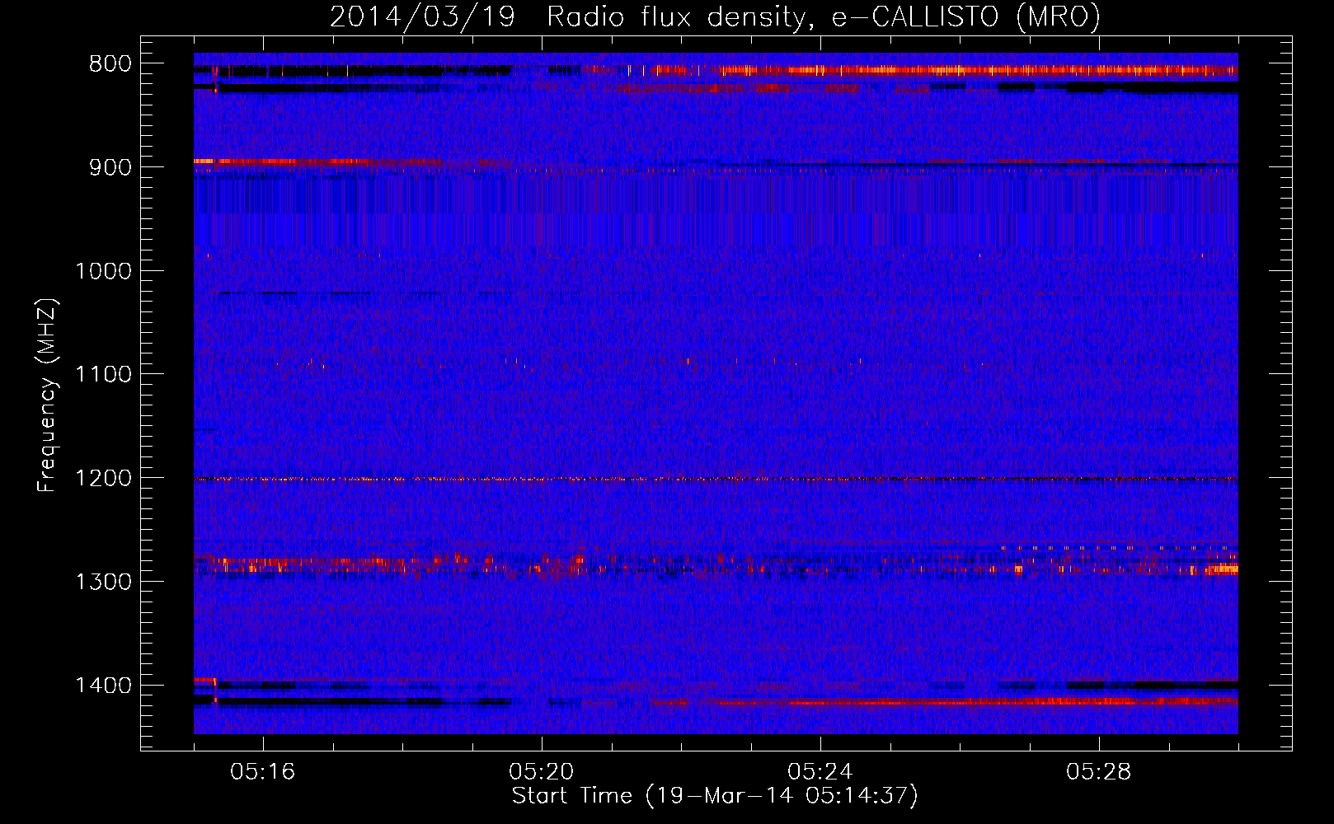This screenshot has width=1334, height=824.
Task: Click the 800 frequency tick label
Action: [x=110, y=64]
